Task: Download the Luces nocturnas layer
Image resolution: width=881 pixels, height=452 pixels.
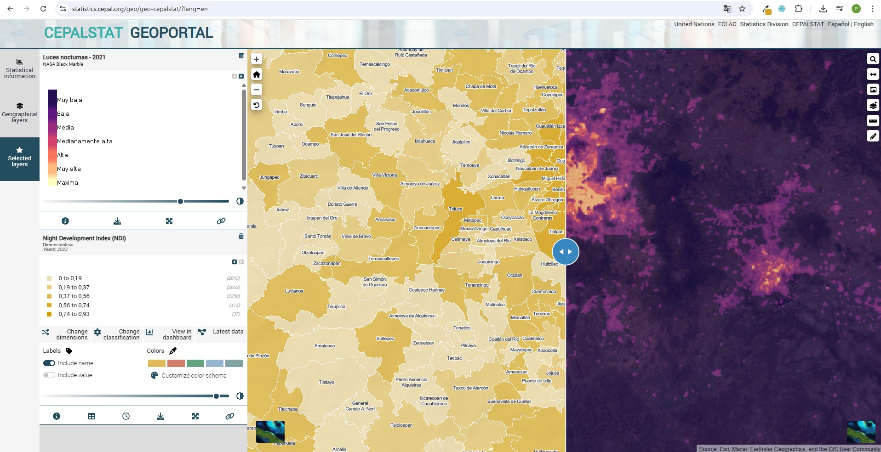Action: click(117, 221)
